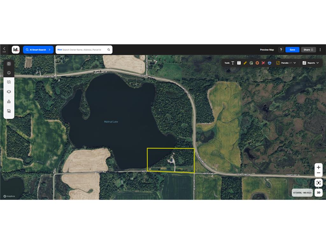Open the base map icon
The width and height of the screenshot is (326, 244).
click(9, 82)
